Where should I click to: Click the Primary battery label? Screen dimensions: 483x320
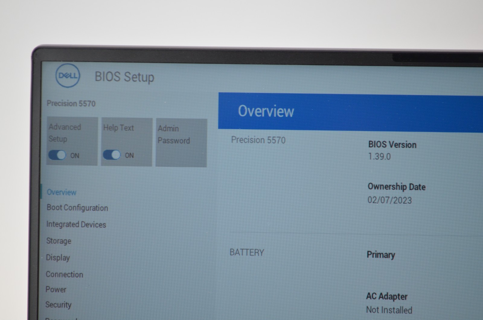(381, 255)
